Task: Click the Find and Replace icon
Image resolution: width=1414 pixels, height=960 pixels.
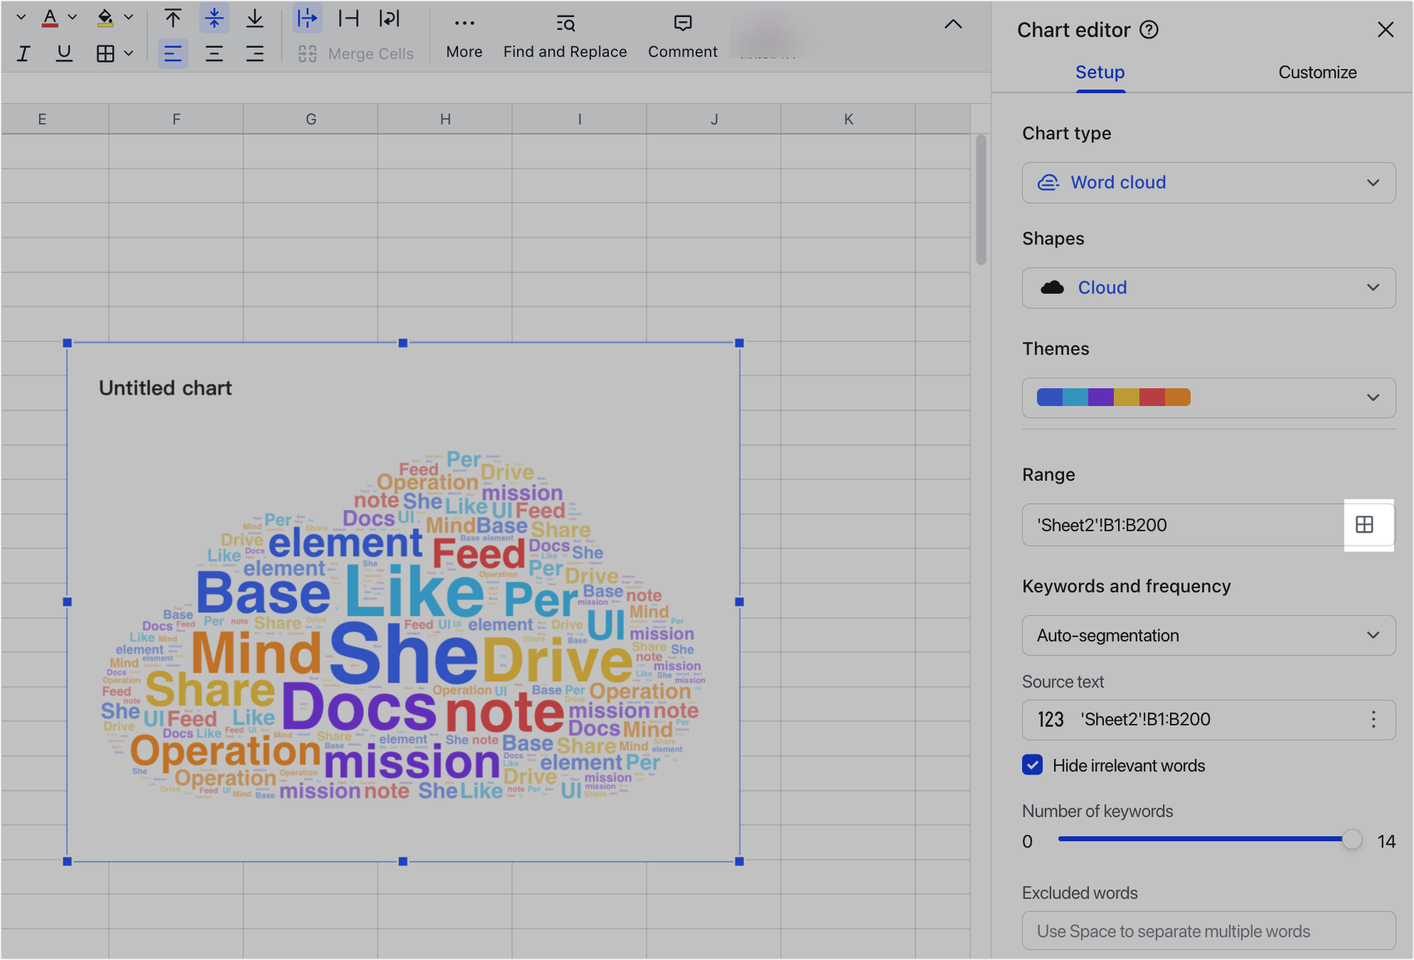Action: (565, 23)
